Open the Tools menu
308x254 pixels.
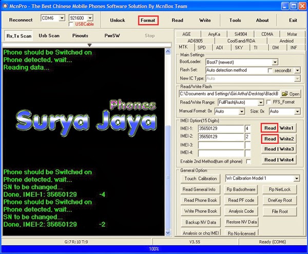pyautogui.click(x=235, y=20)
